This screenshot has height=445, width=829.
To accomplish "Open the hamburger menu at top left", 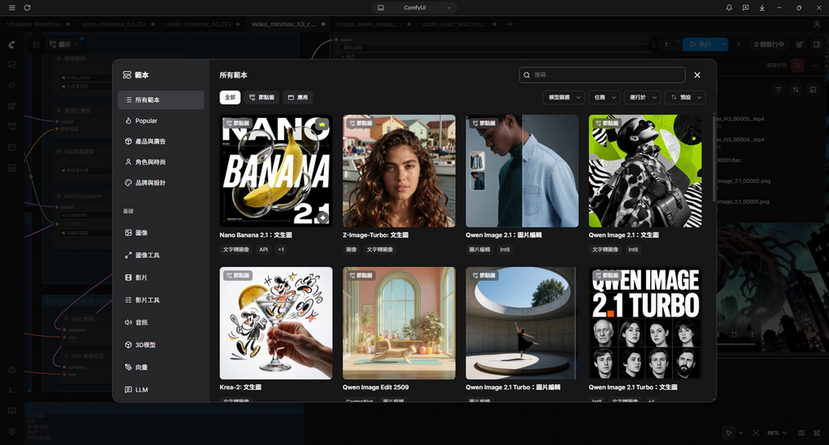I will tap(11, 7).
